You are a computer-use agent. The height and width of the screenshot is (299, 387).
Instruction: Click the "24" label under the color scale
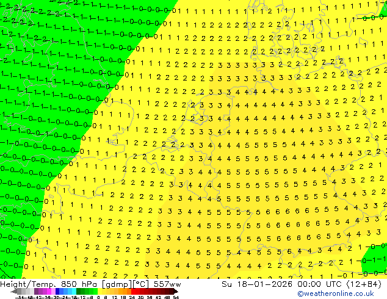tap(132, 297)
